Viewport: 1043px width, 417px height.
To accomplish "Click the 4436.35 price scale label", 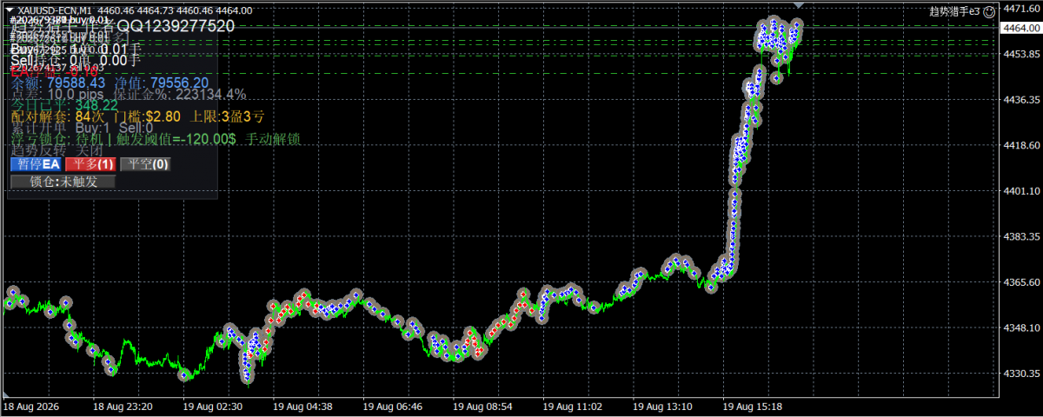I will (x=1021, y=100).
